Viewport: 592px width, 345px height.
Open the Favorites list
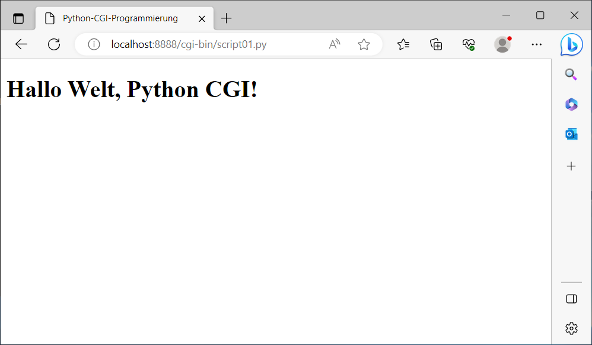pyautogui.click(x=403, y=44)
